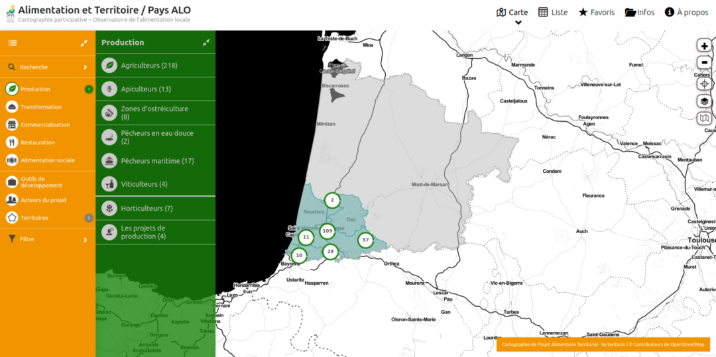Click the Viticulteurs wine bottle icon
Viewport: 716px width, 357px height.
(x=109, y=185)
